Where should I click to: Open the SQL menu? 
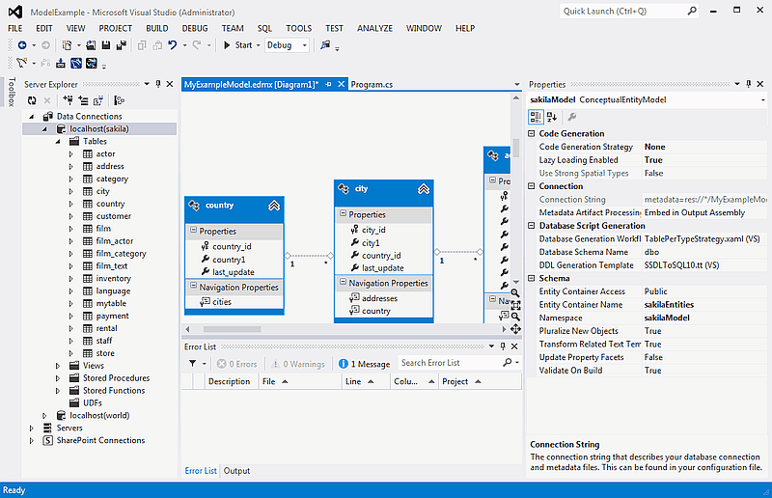264,29
